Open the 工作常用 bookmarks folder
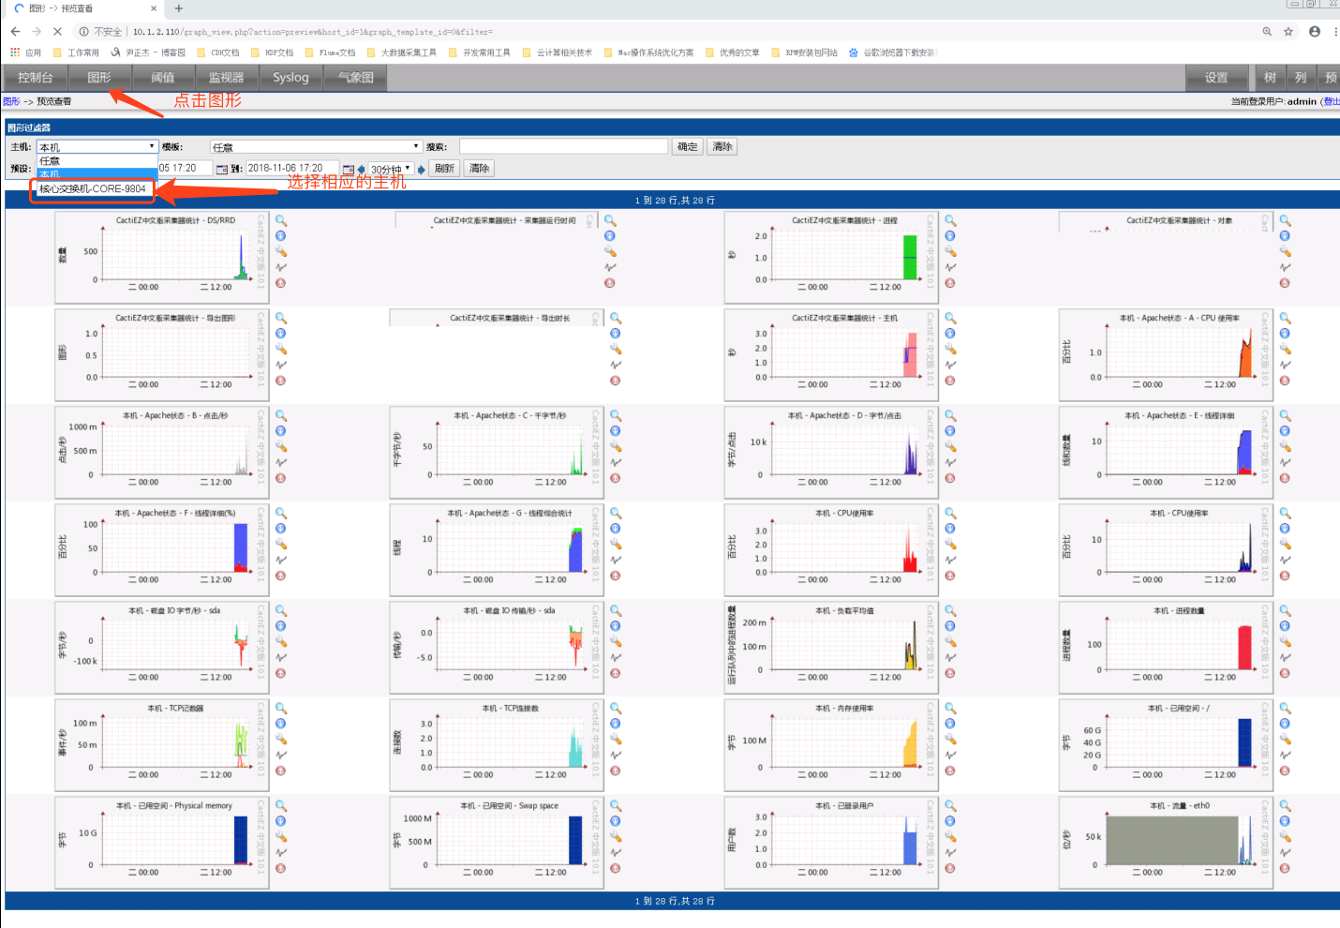Screen dimensions: 1340x928 [77, 52]
